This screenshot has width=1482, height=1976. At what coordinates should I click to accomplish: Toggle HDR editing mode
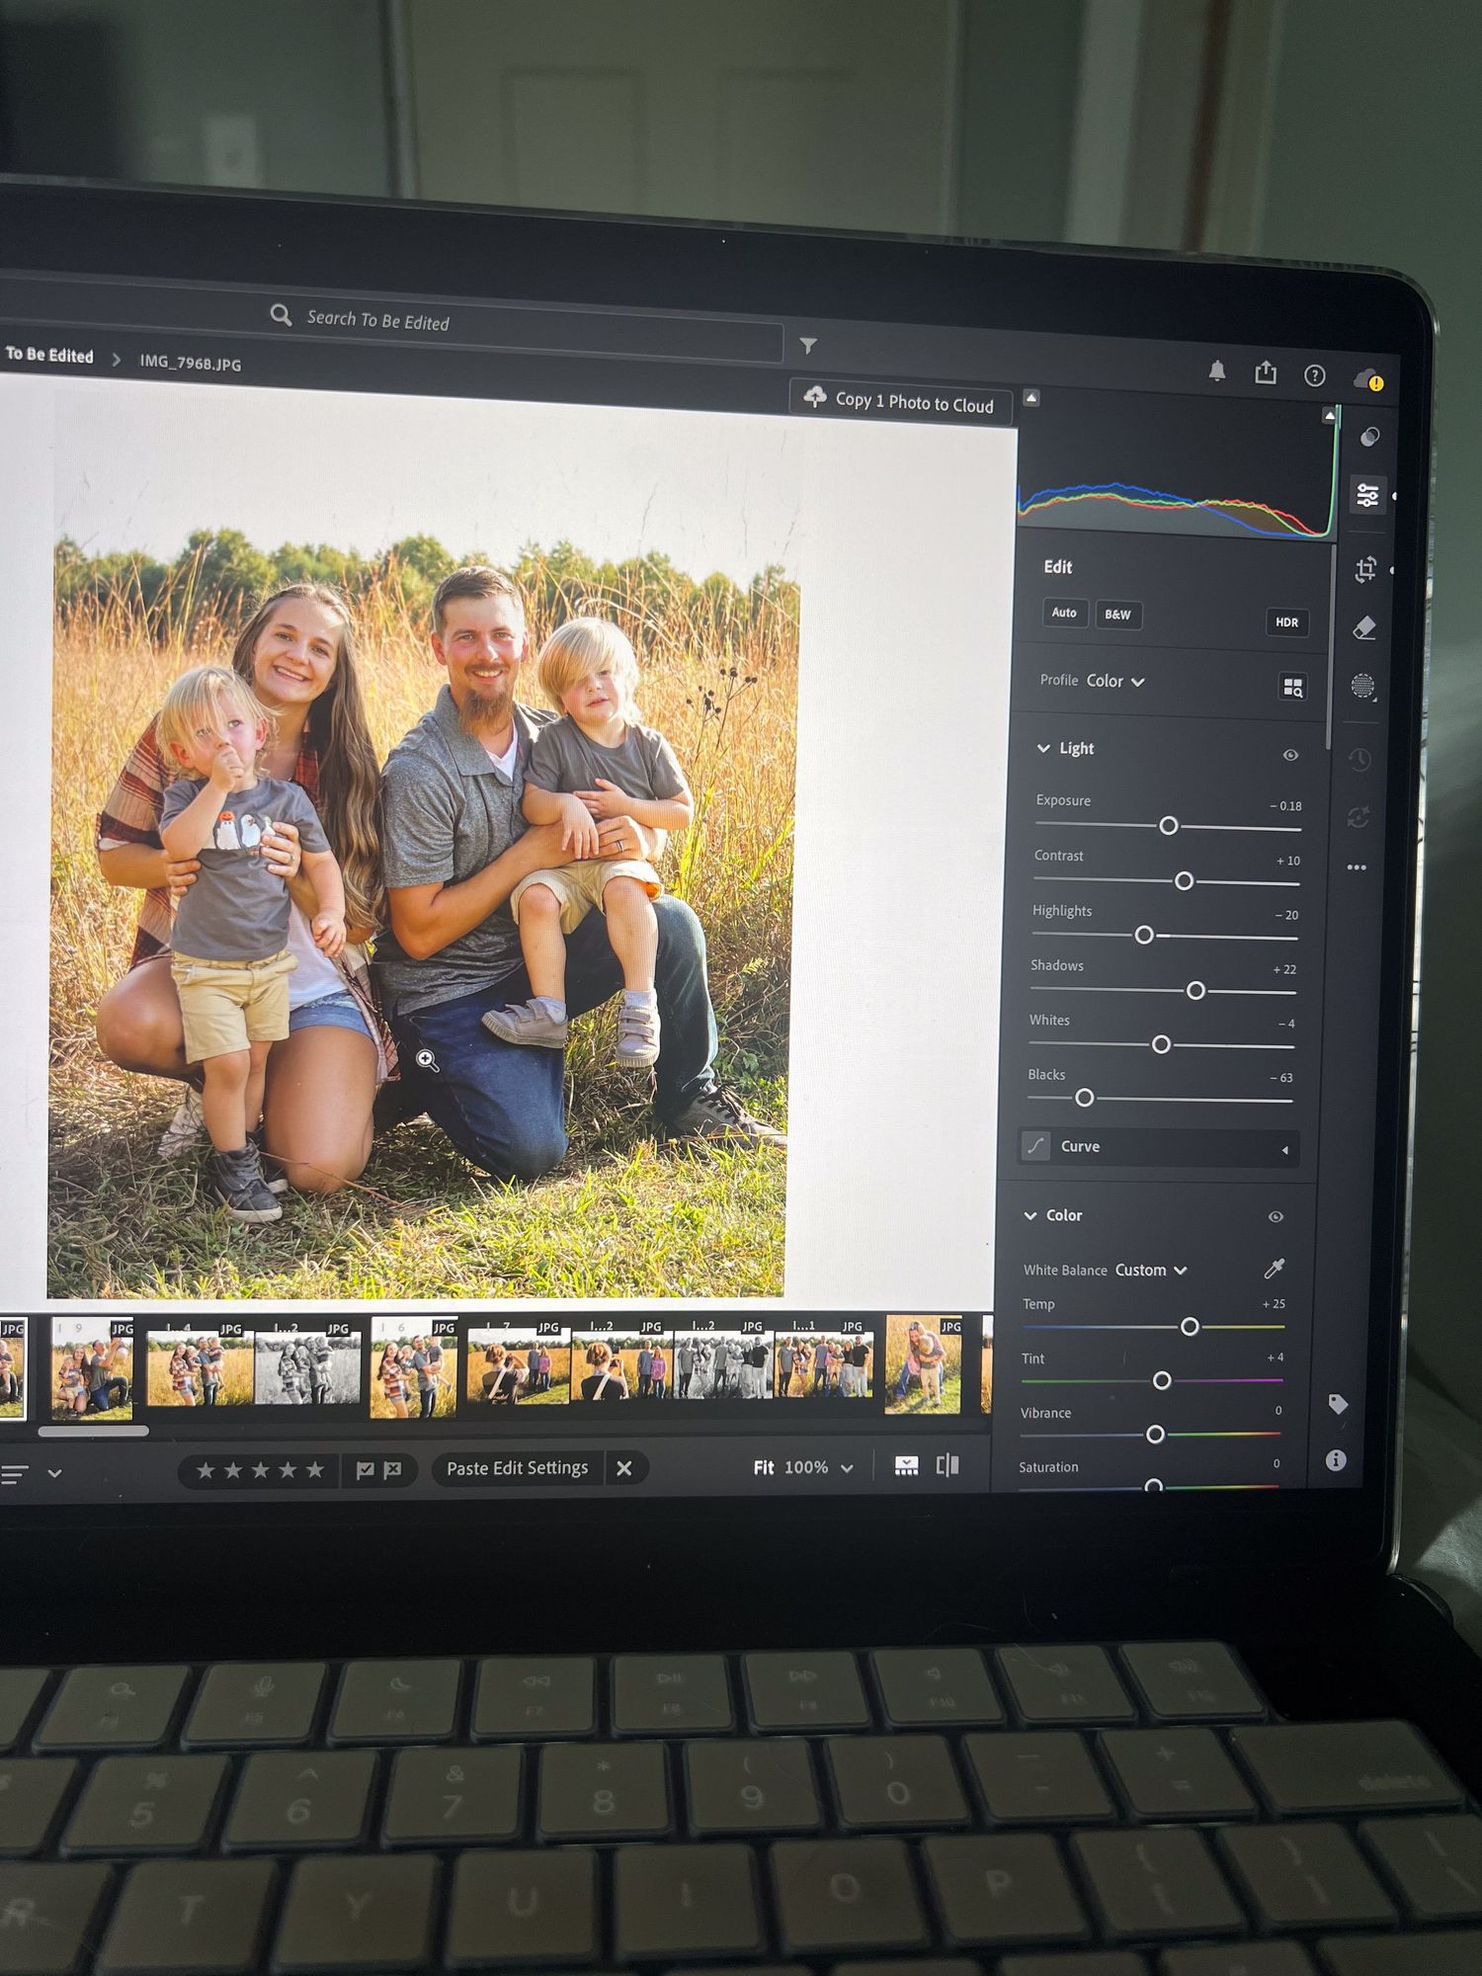click(1286, 622)
